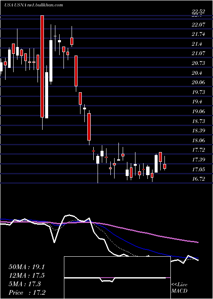
Task: Click the 21.4 price axis label
Action: (197, 44)
